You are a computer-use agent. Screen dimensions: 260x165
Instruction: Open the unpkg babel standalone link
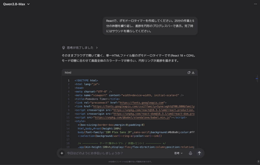pos(132,118)
